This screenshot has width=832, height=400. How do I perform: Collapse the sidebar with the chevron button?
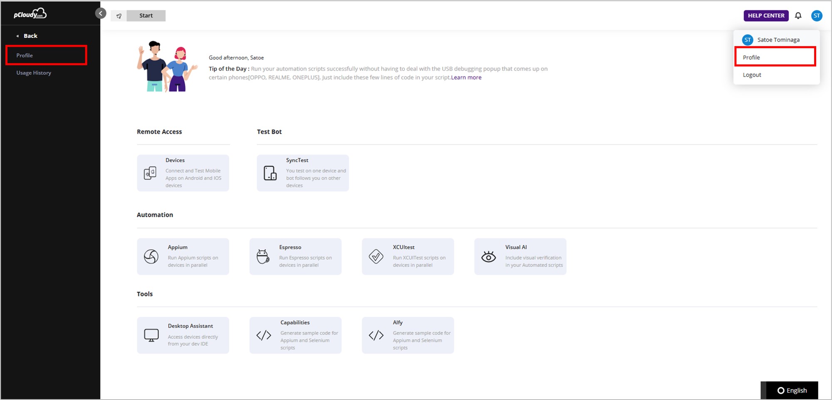101,13
